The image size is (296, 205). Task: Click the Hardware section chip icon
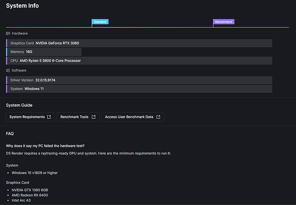tap(8, 33)
